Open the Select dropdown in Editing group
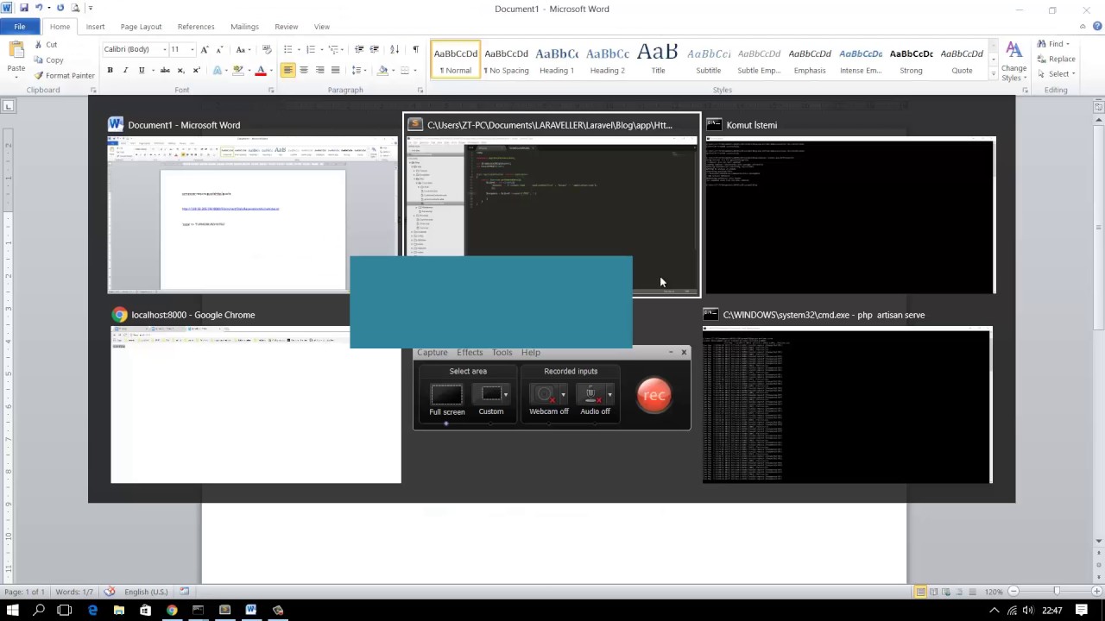1105x621 pixels. (x=1061, y=74)
